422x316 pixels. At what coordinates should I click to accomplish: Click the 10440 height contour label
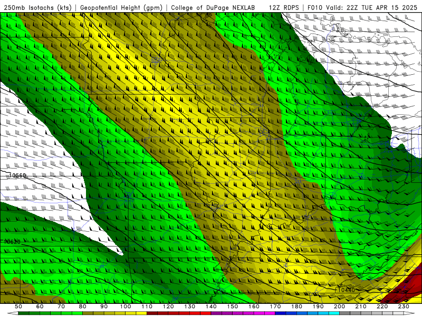[347, 290]
